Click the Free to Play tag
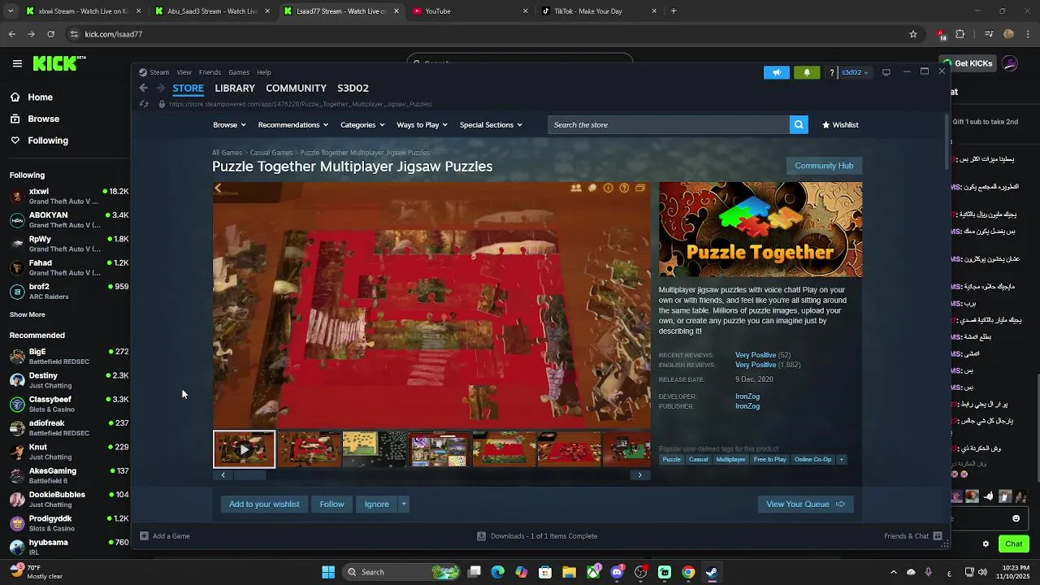Viewport: 1040px width, 585px height. (769, 460)
